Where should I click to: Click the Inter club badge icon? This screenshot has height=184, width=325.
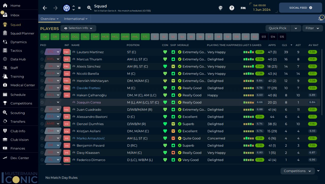tap(67, 8)
